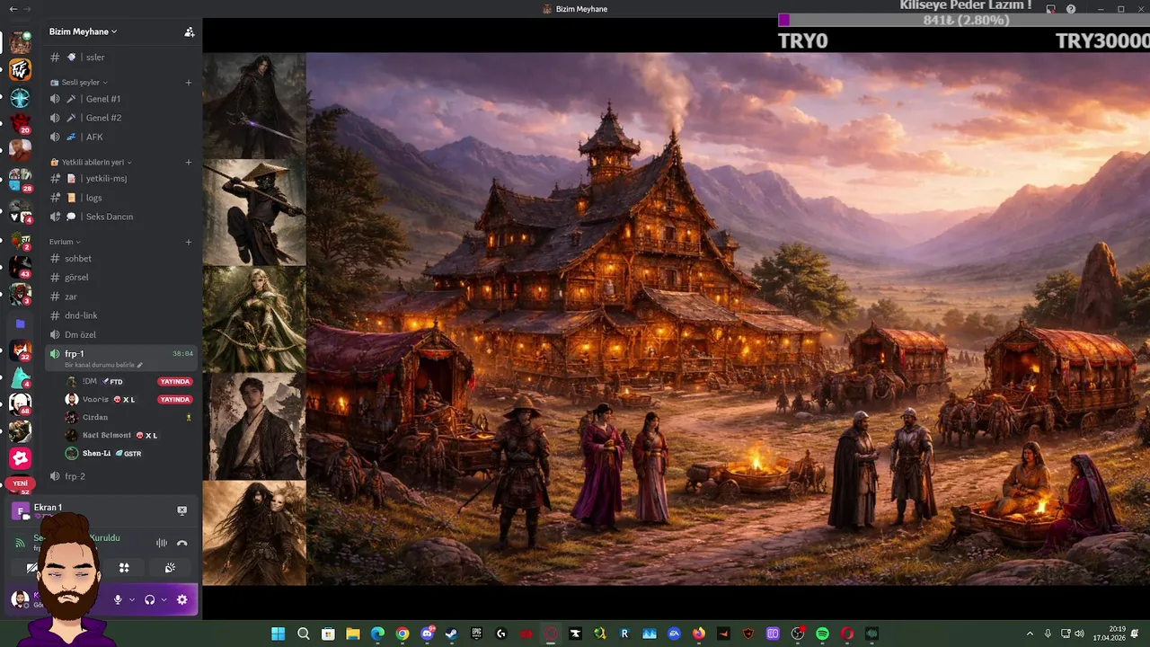Select the dark hooded rogue character portrait

click(254, 105)
